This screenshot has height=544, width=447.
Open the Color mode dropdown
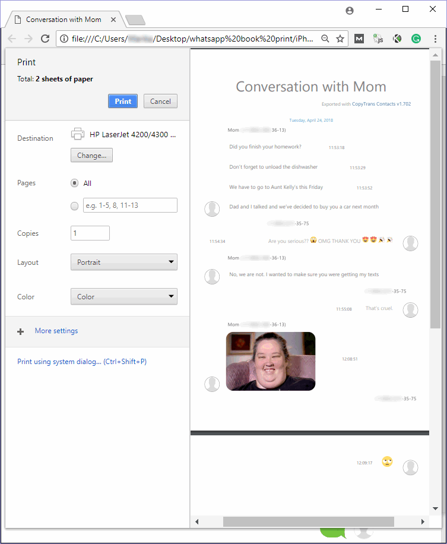click(x=123, y=296)
